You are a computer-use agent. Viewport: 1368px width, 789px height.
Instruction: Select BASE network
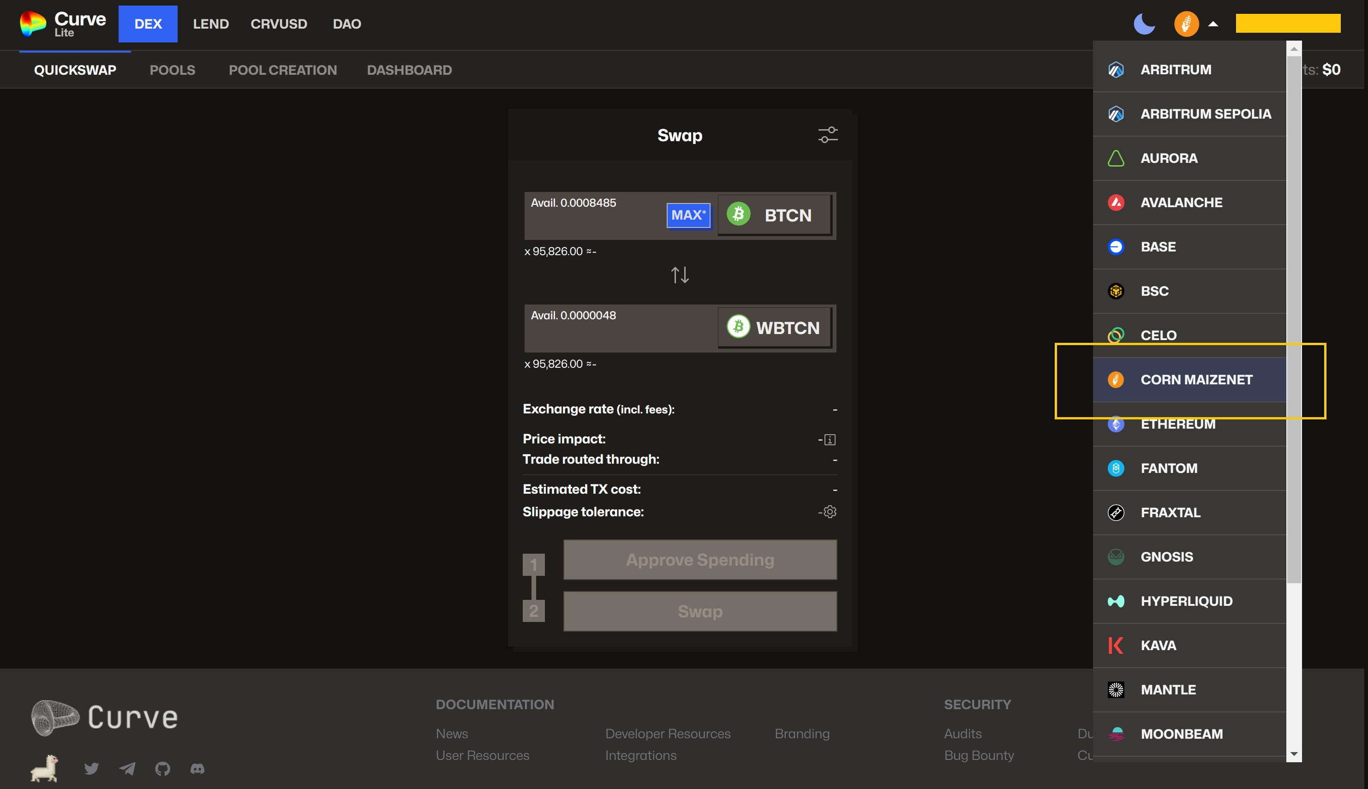(1189, 247)
